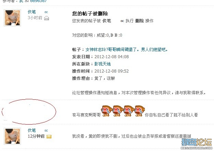Viewport: 214px width, 151px height.
Task: Click the yellow envelope icon beside 12分钟前
Action: (x=49, y=137)
